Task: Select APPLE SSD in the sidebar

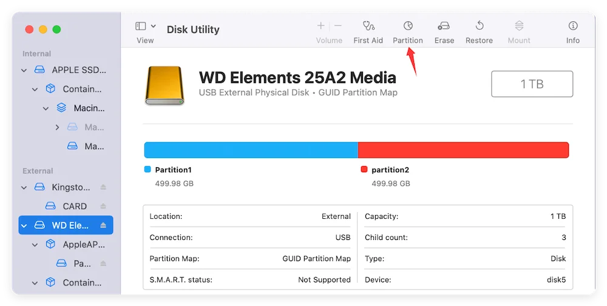Action: point(79,70)
